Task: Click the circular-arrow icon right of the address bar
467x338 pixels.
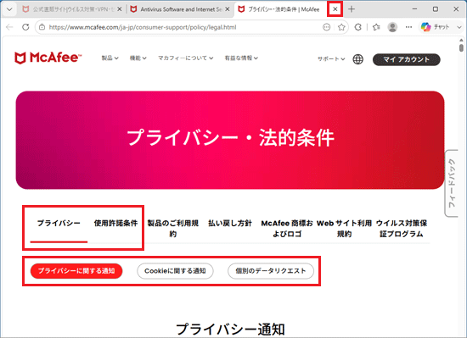Action: point(358,27)
